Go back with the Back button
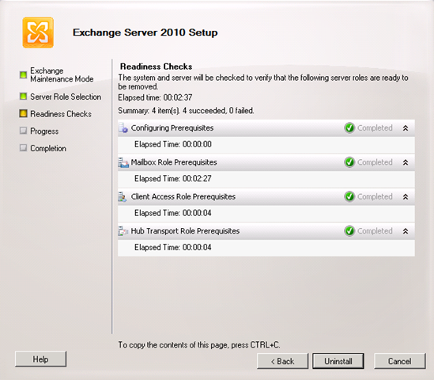The image size is (434, 380). [282, 361]
